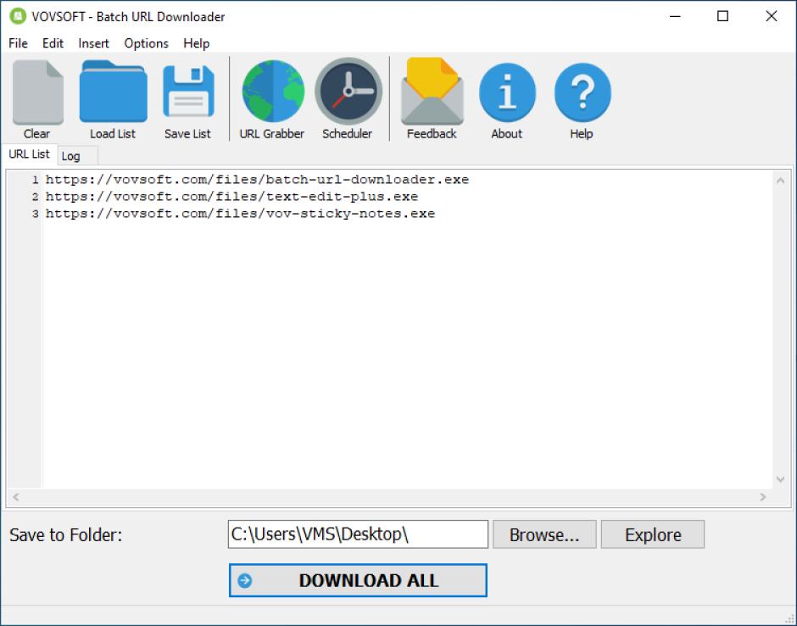Open About info icon
The width and height of the screenshot is (797, 626).
coord(507,92)
